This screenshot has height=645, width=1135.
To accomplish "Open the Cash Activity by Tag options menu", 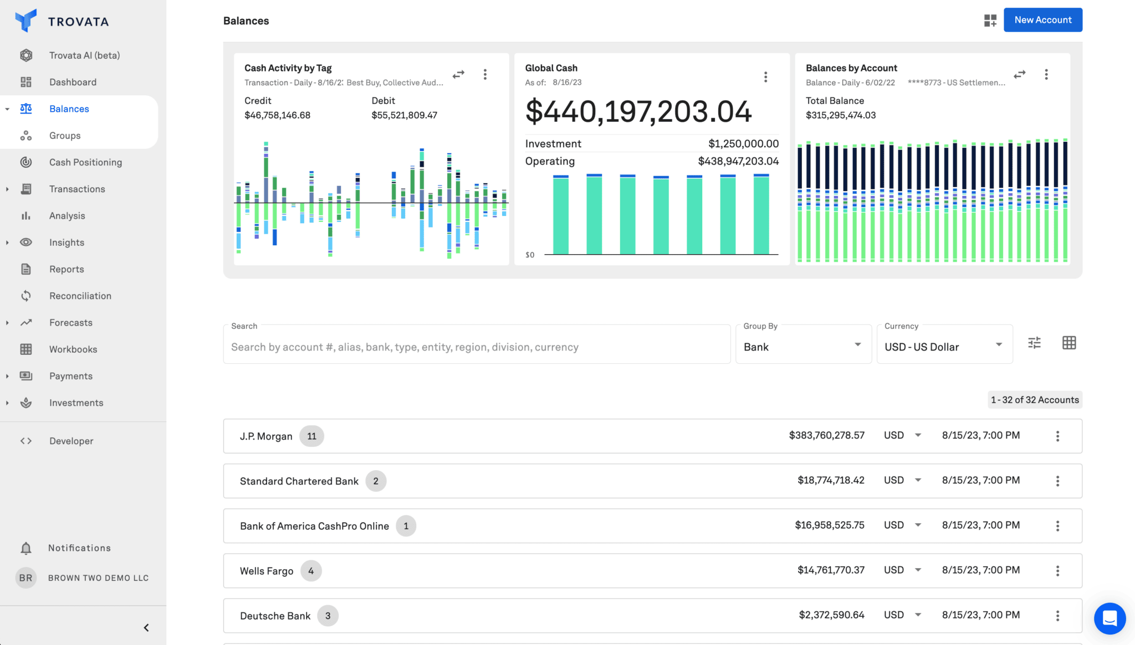I will (x=485, y=74).
